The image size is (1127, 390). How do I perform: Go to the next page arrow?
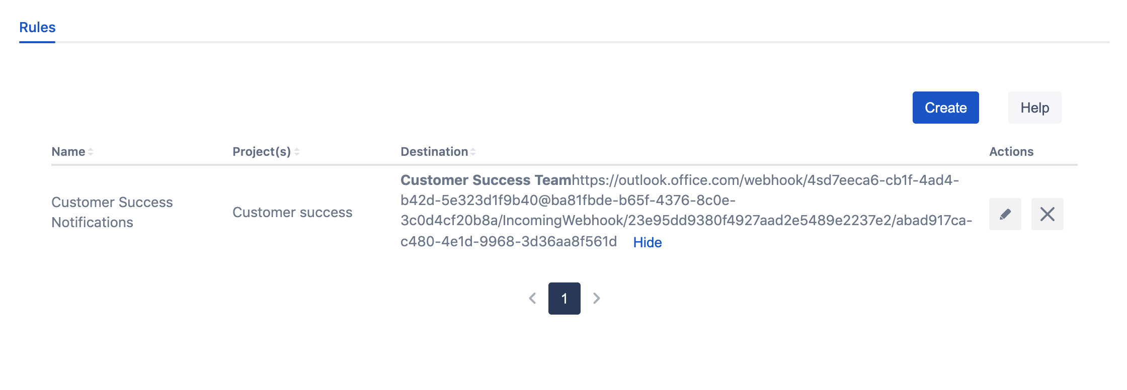pyautogui.click(x=596, y=299)
